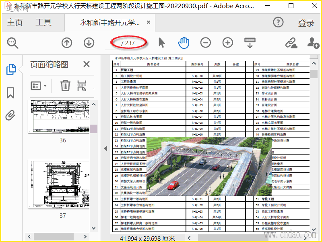The width and height of the screenshot is (322, 242).
Task: Click the page number input field
Action: tap(112, 43)
